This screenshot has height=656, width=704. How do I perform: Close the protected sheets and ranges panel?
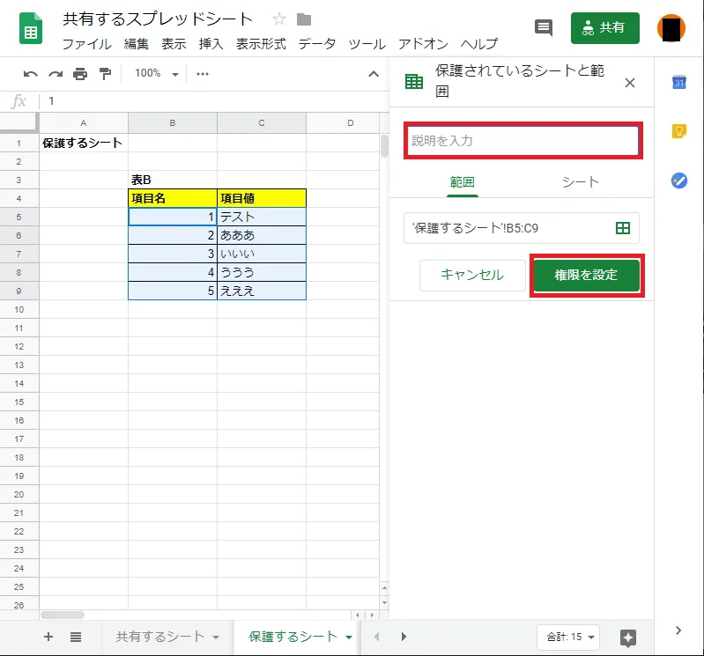(630, 83)
